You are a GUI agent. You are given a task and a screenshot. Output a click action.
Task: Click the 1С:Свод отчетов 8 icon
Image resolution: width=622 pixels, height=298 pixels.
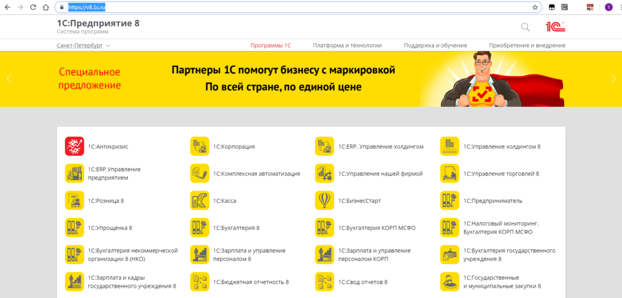coord(325,282)
